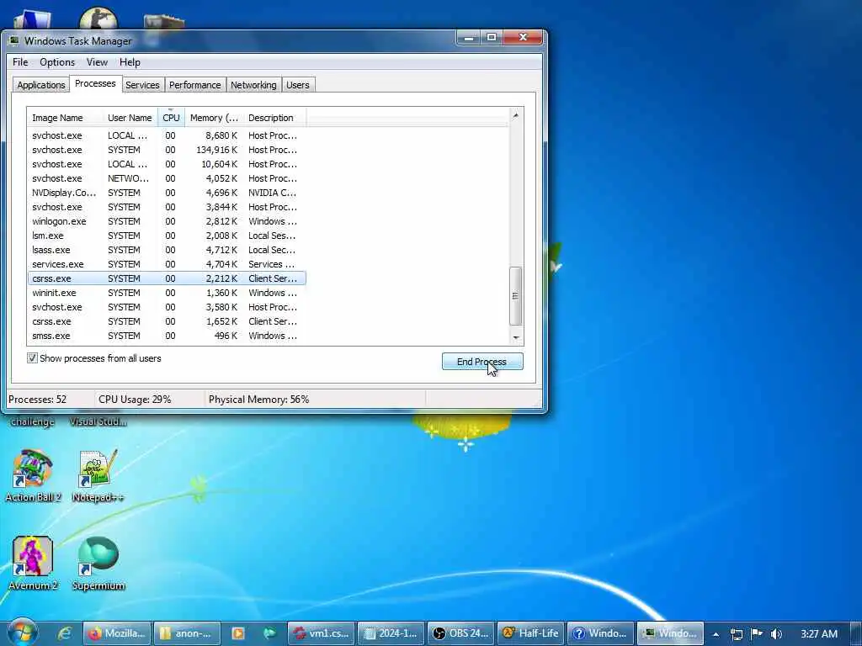The width and height of the screenshot is (862, 646).
Task: Switch to Mozilla Firefox taskbar button
Action: 117,633
